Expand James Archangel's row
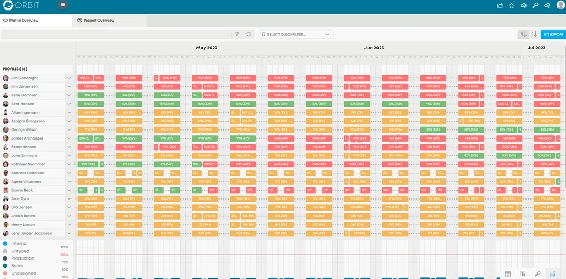566x279 pixels. click(x=69, y=138)
